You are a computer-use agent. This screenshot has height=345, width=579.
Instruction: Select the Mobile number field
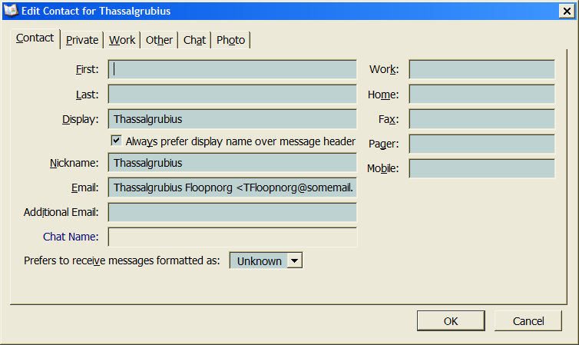pyautogui.click(x=482, y=168)
